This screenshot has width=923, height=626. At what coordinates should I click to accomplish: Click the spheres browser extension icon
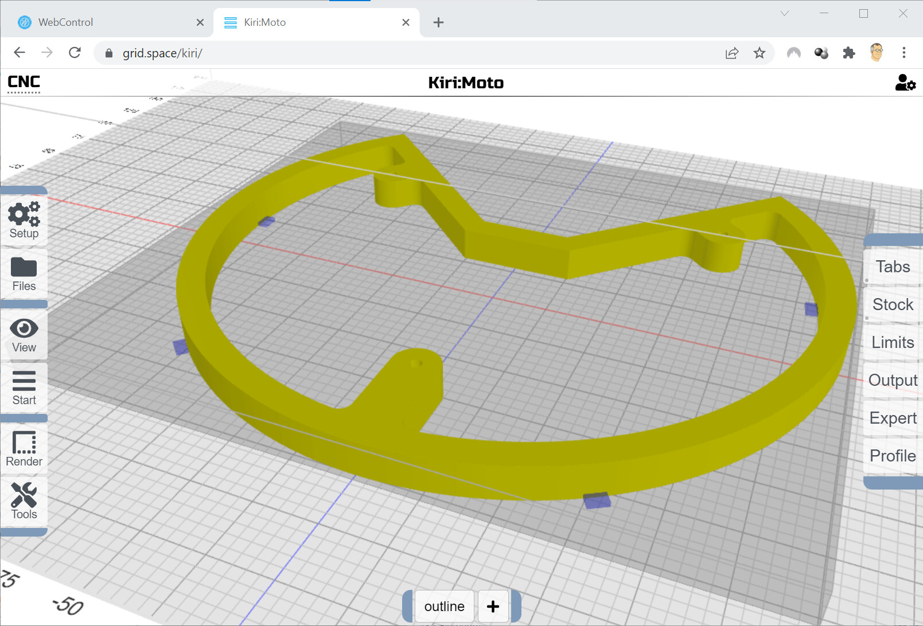821,53
